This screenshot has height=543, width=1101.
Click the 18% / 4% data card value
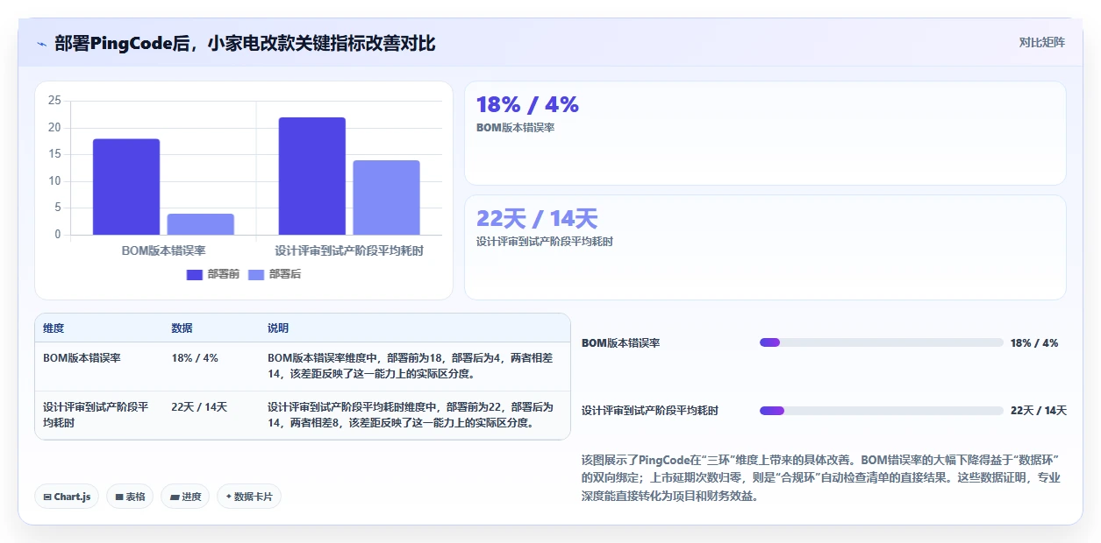[527, 104]
